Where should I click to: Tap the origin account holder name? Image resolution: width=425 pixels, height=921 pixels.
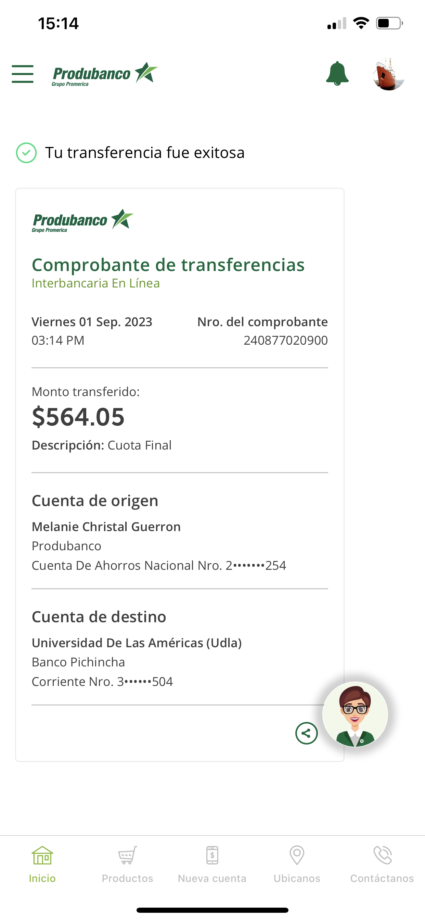pyautogui.click(x=106, y=527)
